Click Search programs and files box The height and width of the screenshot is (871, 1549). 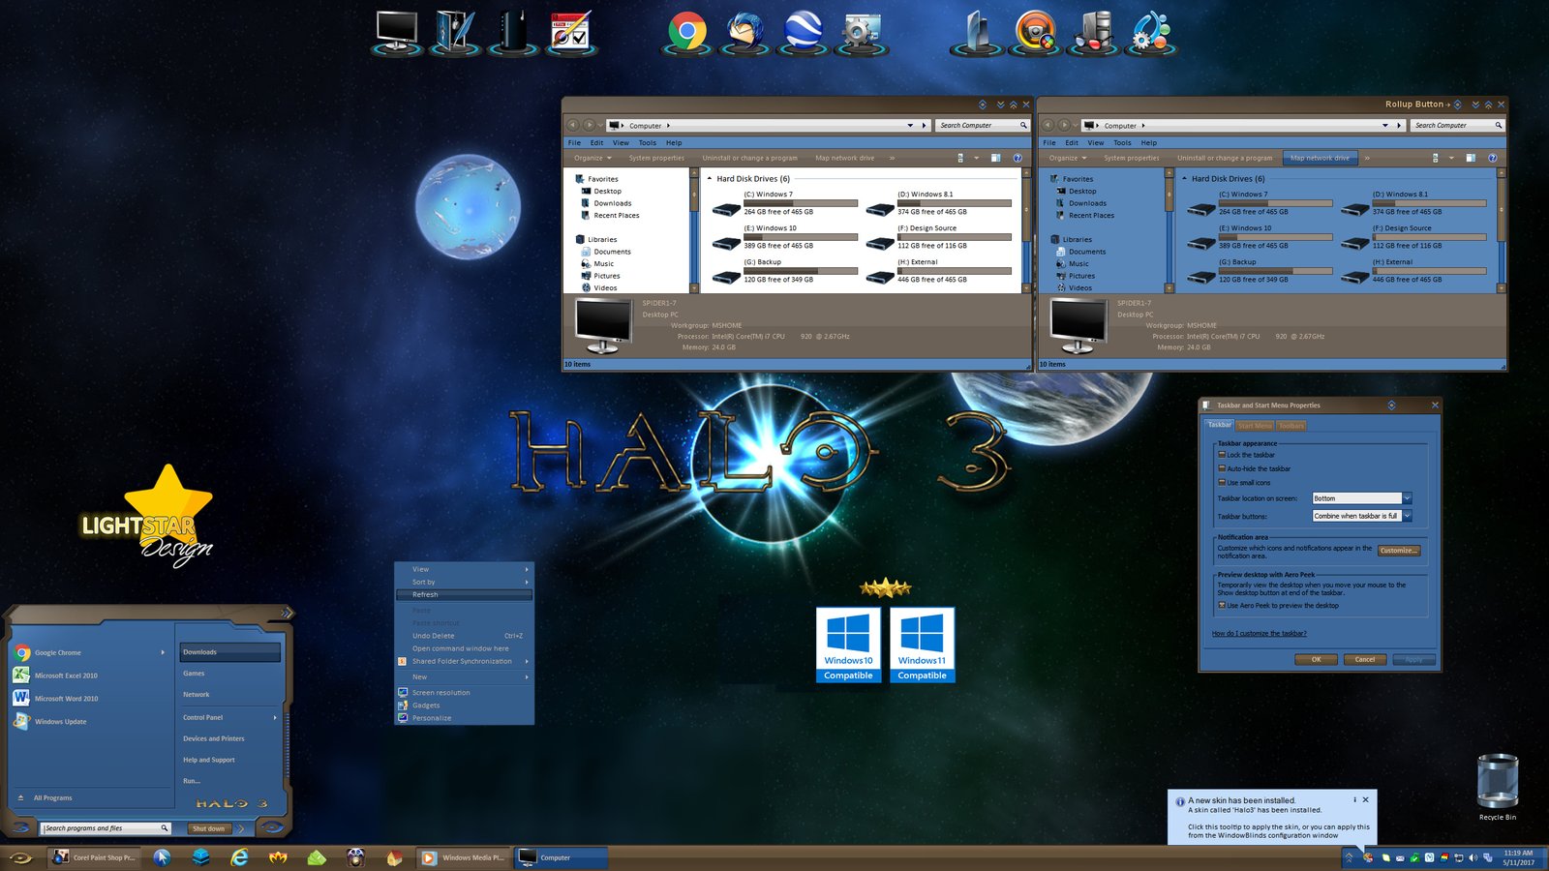click(106, 828)
